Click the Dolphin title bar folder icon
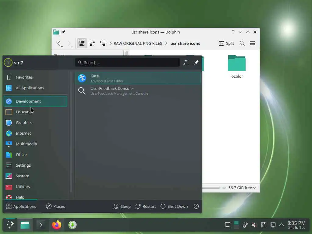The width and height of the screenshot is (312, 234). coord(56,32)
